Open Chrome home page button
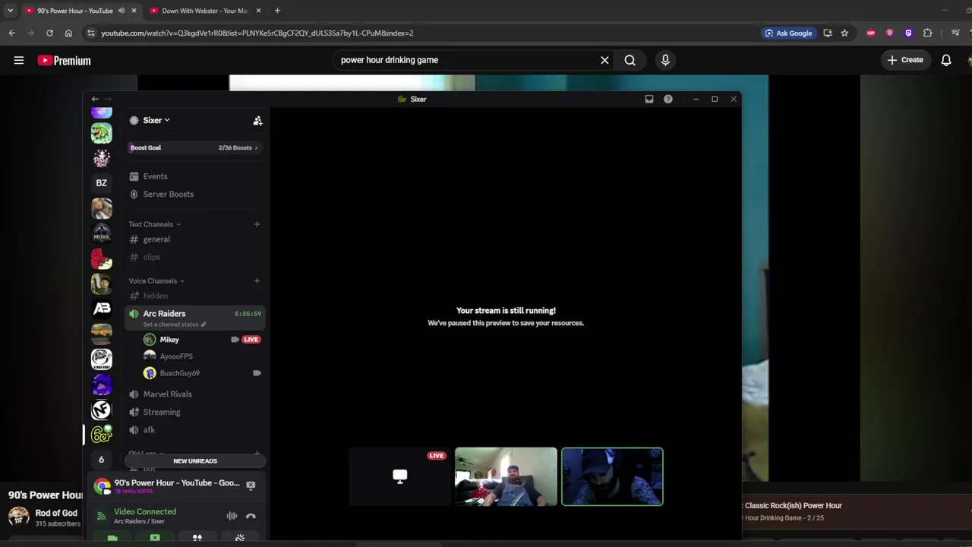972x547 pixels. (68, 33)
